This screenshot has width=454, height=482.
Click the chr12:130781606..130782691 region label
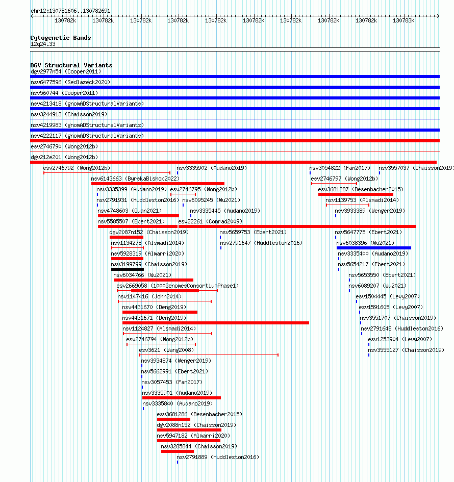pyautogui.click(x=70, y=11)
